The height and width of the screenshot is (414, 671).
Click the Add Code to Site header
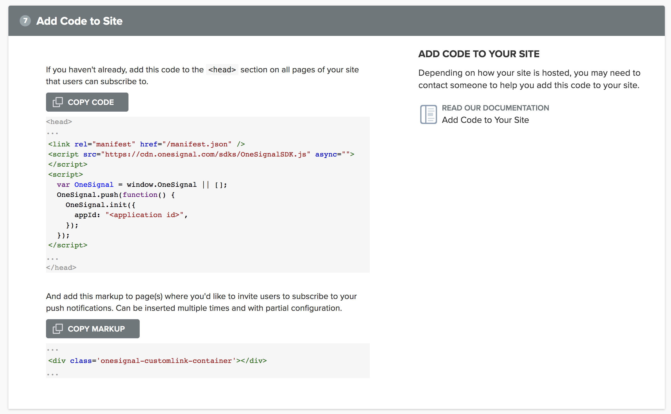[x=79, y=21]
